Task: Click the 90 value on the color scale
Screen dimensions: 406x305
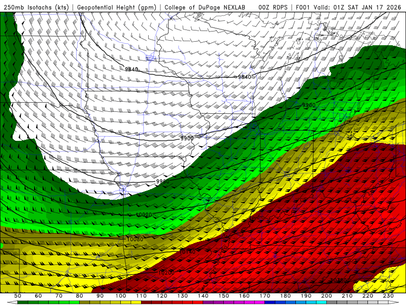Action: coord(100,296)
